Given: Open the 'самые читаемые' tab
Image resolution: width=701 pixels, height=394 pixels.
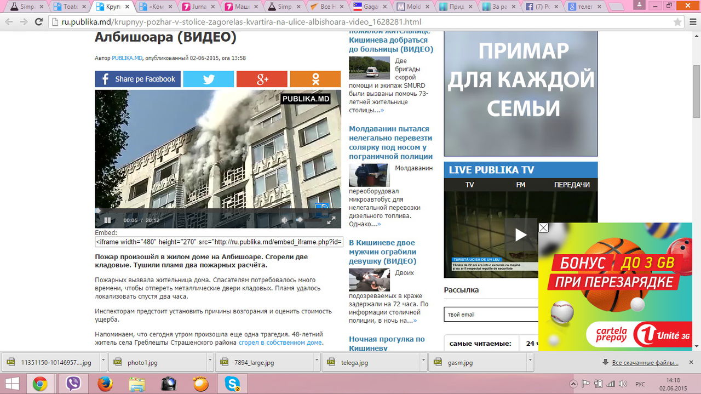Looking at the screenshot, I should [x=480, y=344].
